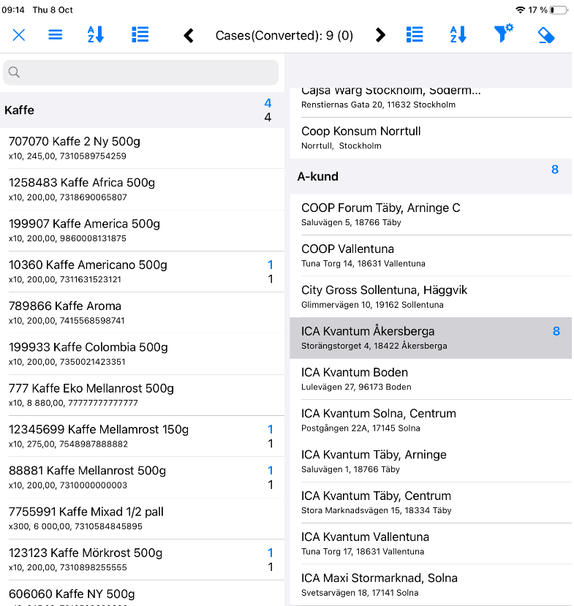Open customer Cajsa Warg Stockholm
Screen dimensions: 574x606
point(431,102)
